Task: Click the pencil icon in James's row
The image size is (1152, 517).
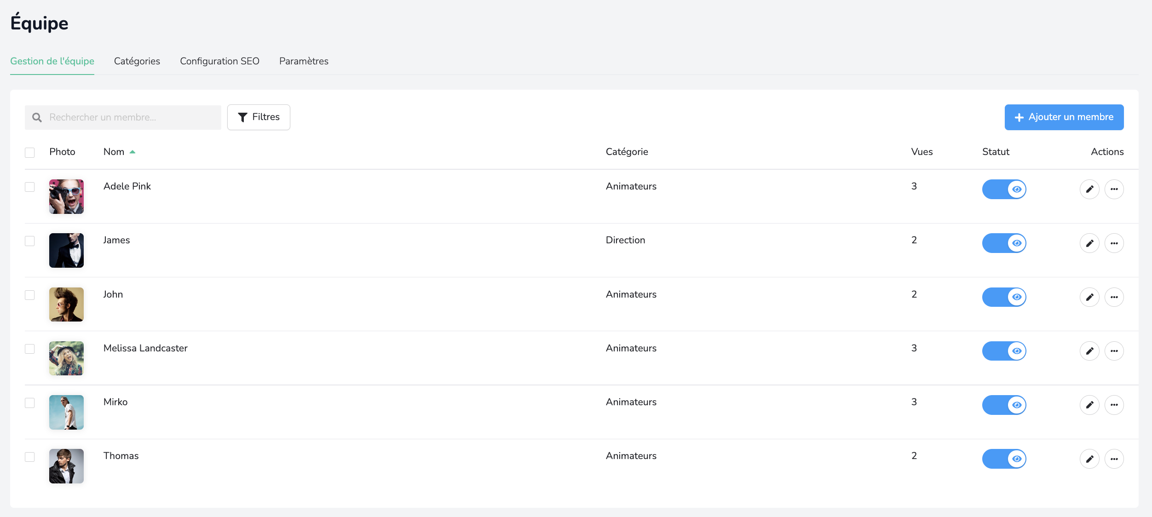Action: 1089,243
